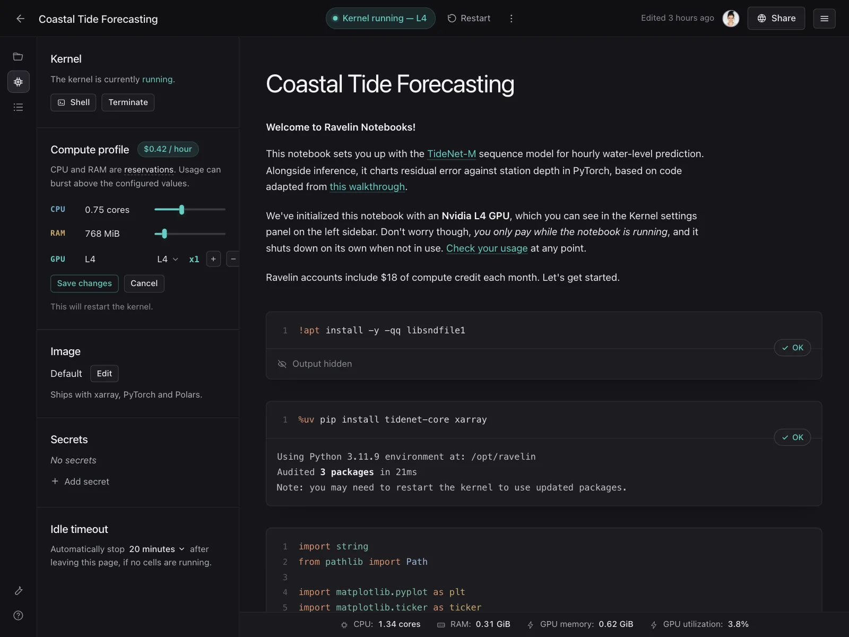Click the '768 MiB' RAM value
849x637 pixels.
(102, 234)
